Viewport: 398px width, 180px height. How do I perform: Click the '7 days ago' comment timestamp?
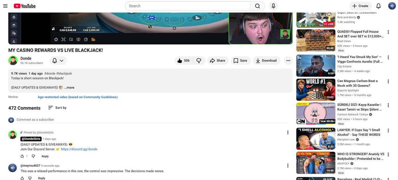coord(49,139)
